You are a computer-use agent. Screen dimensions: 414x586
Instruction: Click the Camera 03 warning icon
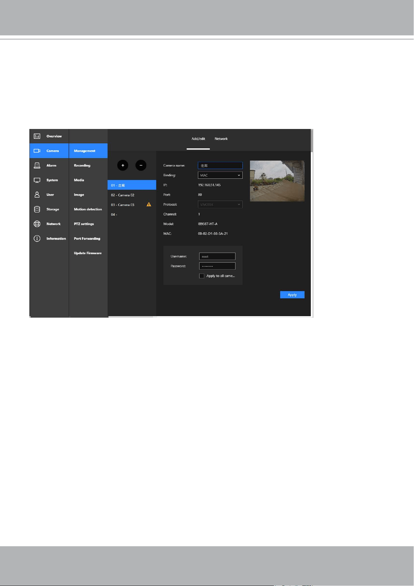(x=149, y=204)
